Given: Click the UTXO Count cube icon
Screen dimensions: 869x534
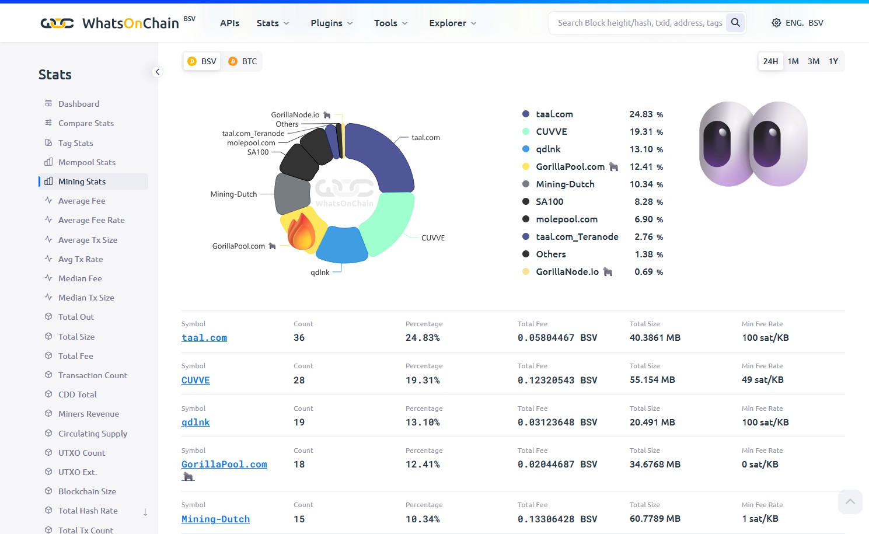Looking at the screenshot, I should click(48, 452).
